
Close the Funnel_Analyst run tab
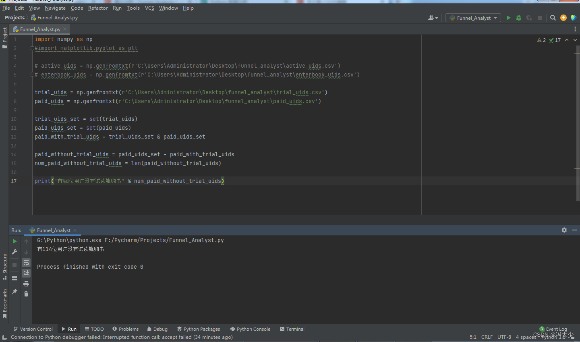tap(75, 230)
